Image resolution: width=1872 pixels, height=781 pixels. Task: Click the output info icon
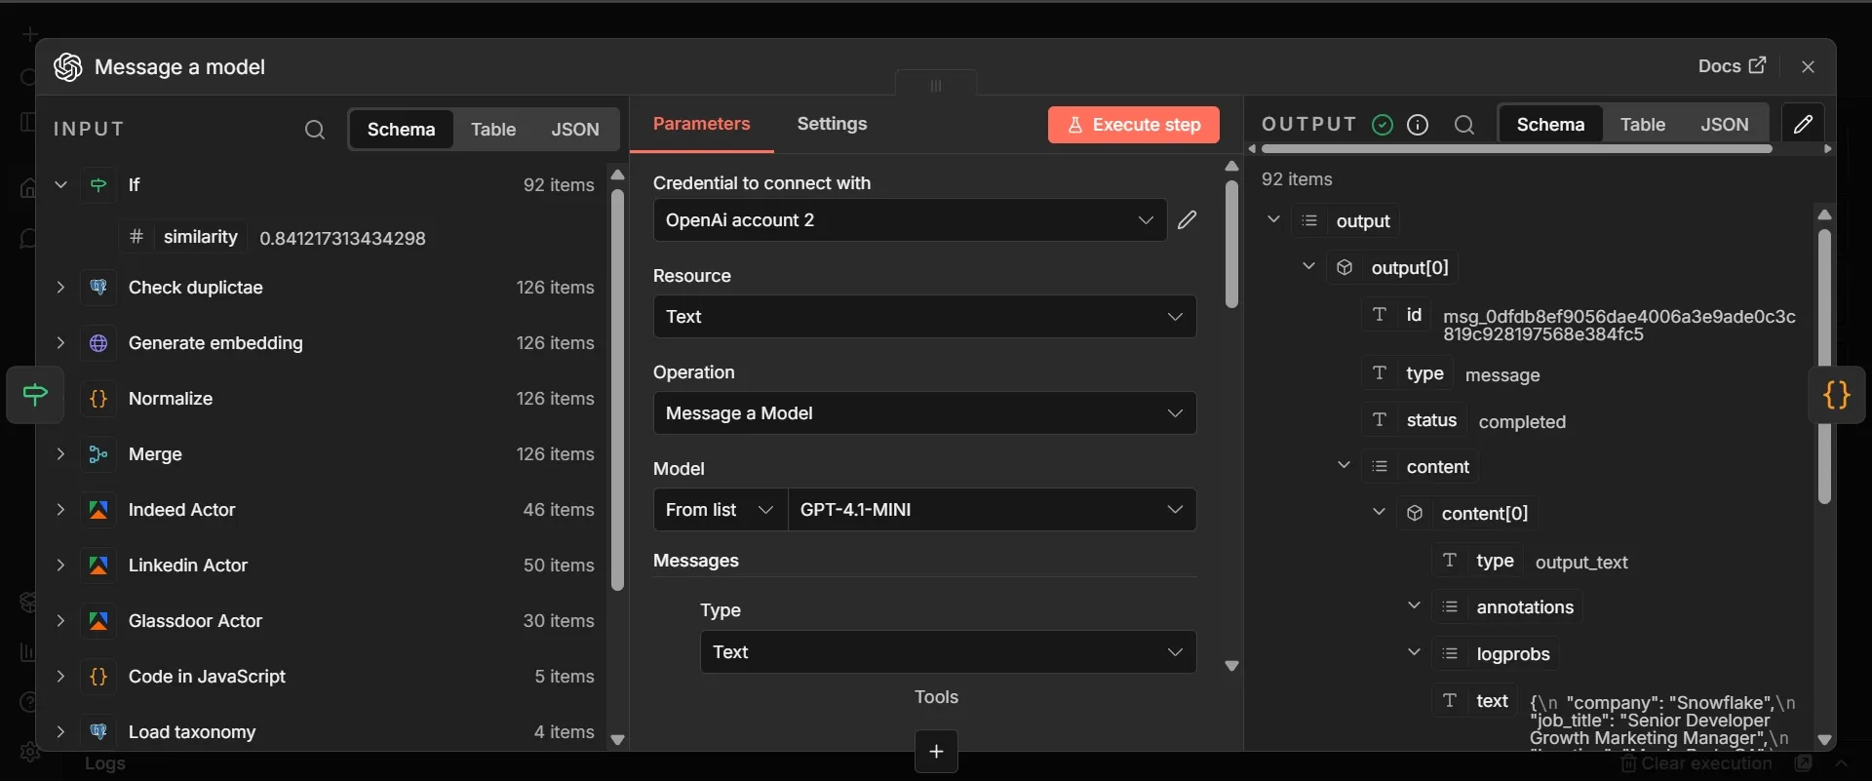pyautogui.click(x=1419, y=125)
